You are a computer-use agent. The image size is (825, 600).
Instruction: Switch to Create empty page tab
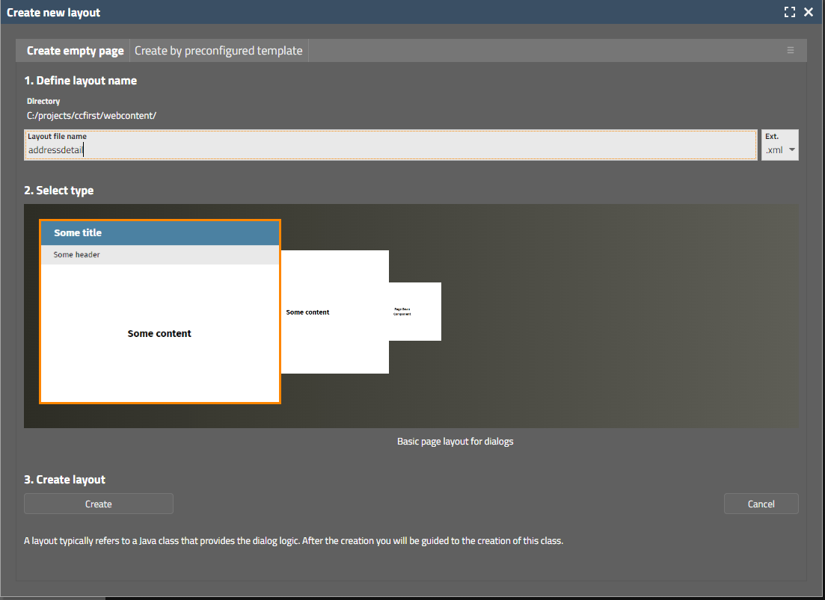click(x=75, y=51)
